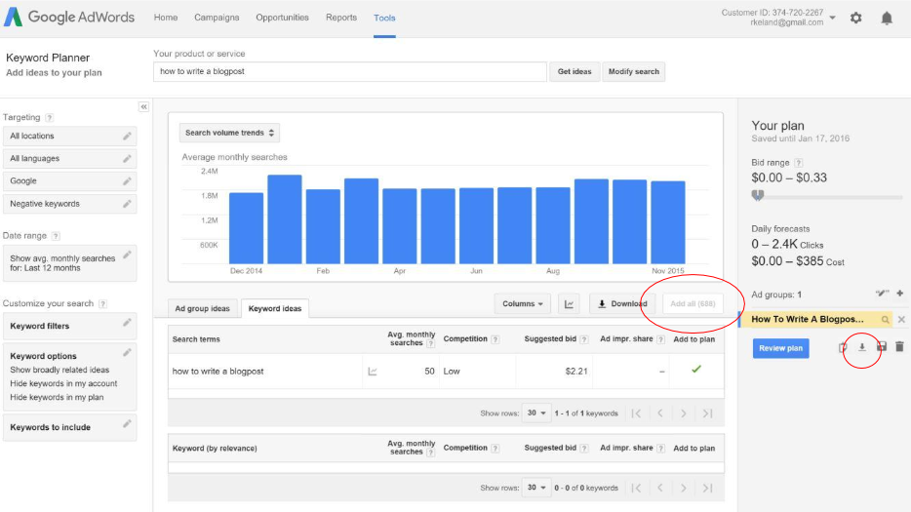
Task: Edit Keyword options pencil icon
Action: [x=127, y=353]
